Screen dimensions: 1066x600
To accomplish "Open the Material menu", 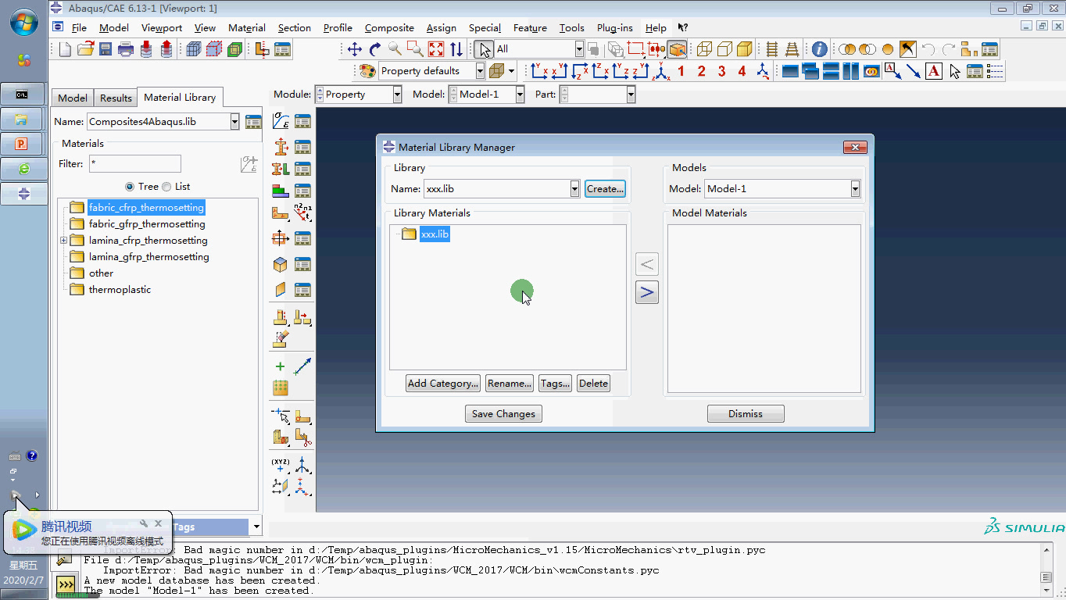I will pyautogui.click(x=247, y=28).
